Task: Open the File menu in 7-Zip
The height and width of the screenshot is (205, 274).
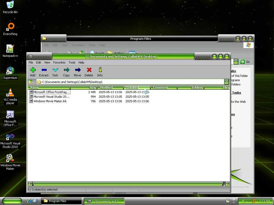Action: click(x=31, y=62)
